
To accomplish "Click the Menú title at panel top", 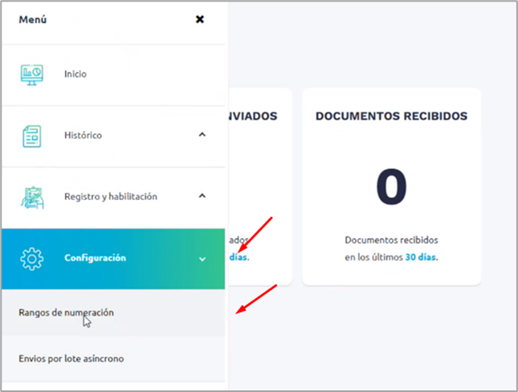I will 33,19.
